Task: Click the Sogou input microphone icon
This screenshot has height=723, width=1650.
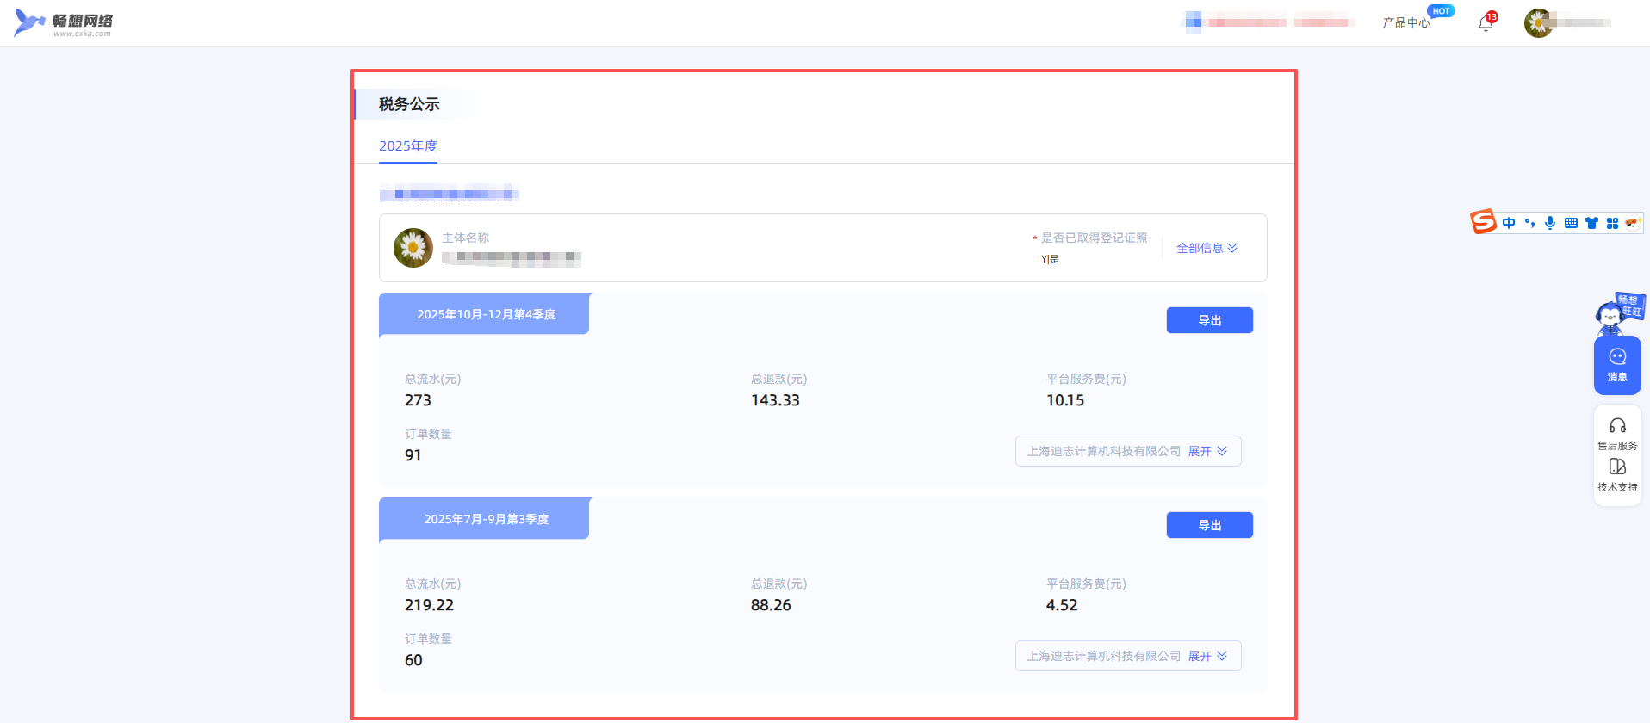Action: click(x=1549, y=223)
